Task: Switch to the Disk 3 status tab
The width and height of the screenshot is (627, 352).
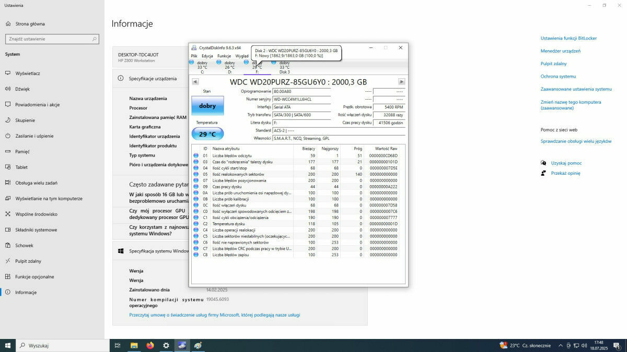Action: [x=284, y=67]
